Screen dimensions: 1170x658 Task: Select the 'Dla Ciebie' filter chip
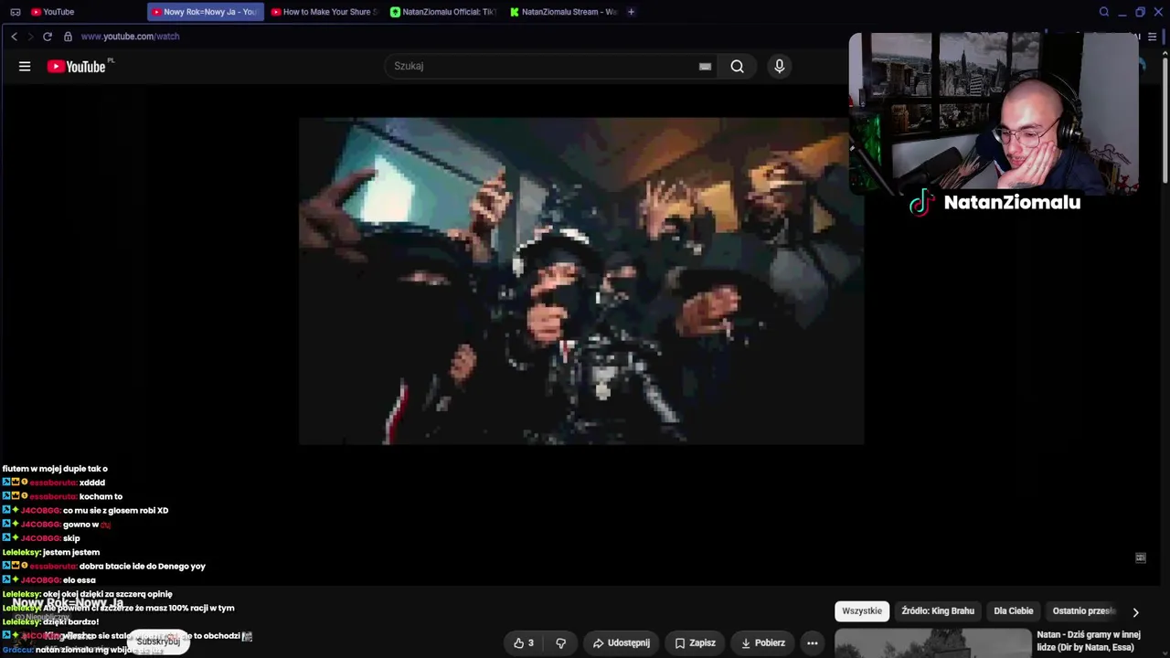1014,611
